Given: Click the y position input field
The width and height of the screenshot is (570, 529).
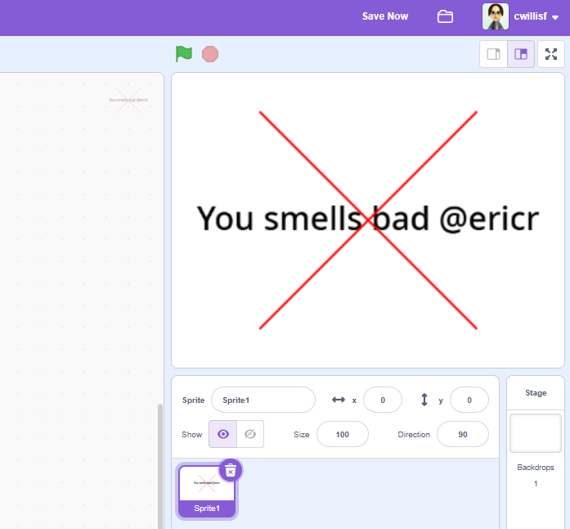Looking at the screenshot, I should tap(469, 400).
